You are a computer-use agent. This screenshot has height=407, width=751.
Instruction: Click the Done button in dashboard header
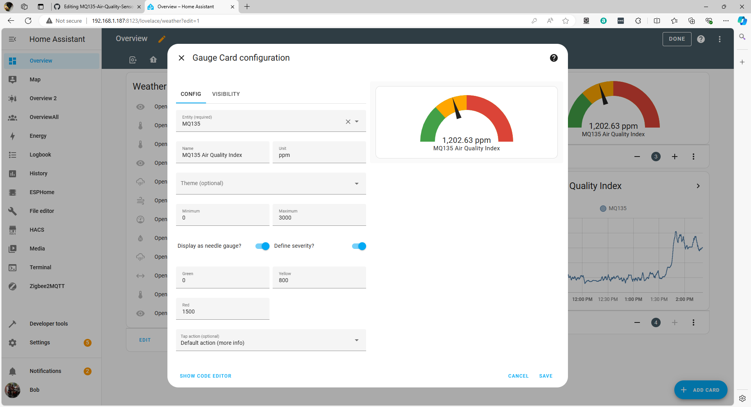(677, 39)
